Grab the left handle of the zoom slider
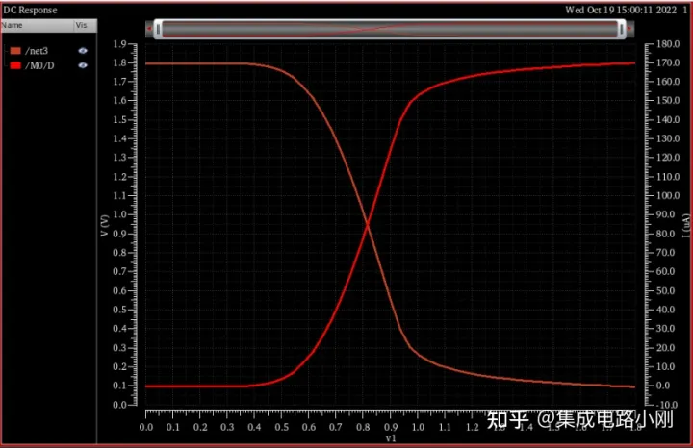This screenshot has width=693, height=448. coord(158,29)
